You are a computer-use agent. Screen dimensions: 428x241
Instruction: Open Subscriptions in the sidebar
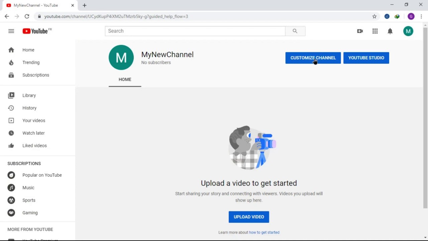coord(37,75)
